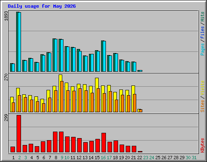Click day 5 on the x-axis
207x162 pixels.
(x=38, y=158)
